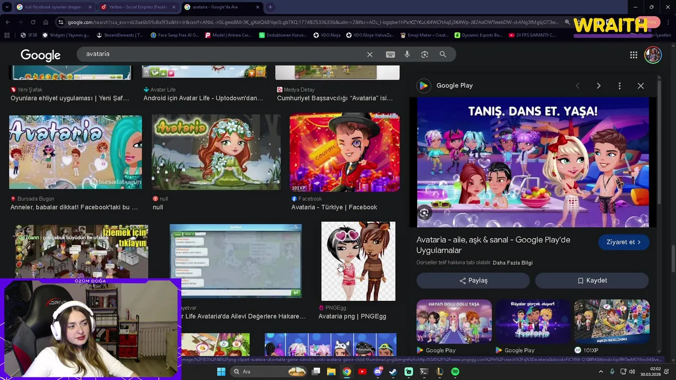Screen dimensions: 676x380
Task: Open 'Oyunlara ehliyet uygulaması' Yeni Şafak caption
Action: (x=70, y=98)
